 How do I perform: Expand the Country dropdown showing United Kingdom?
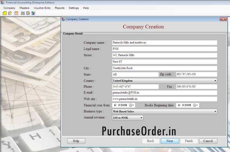215,81
